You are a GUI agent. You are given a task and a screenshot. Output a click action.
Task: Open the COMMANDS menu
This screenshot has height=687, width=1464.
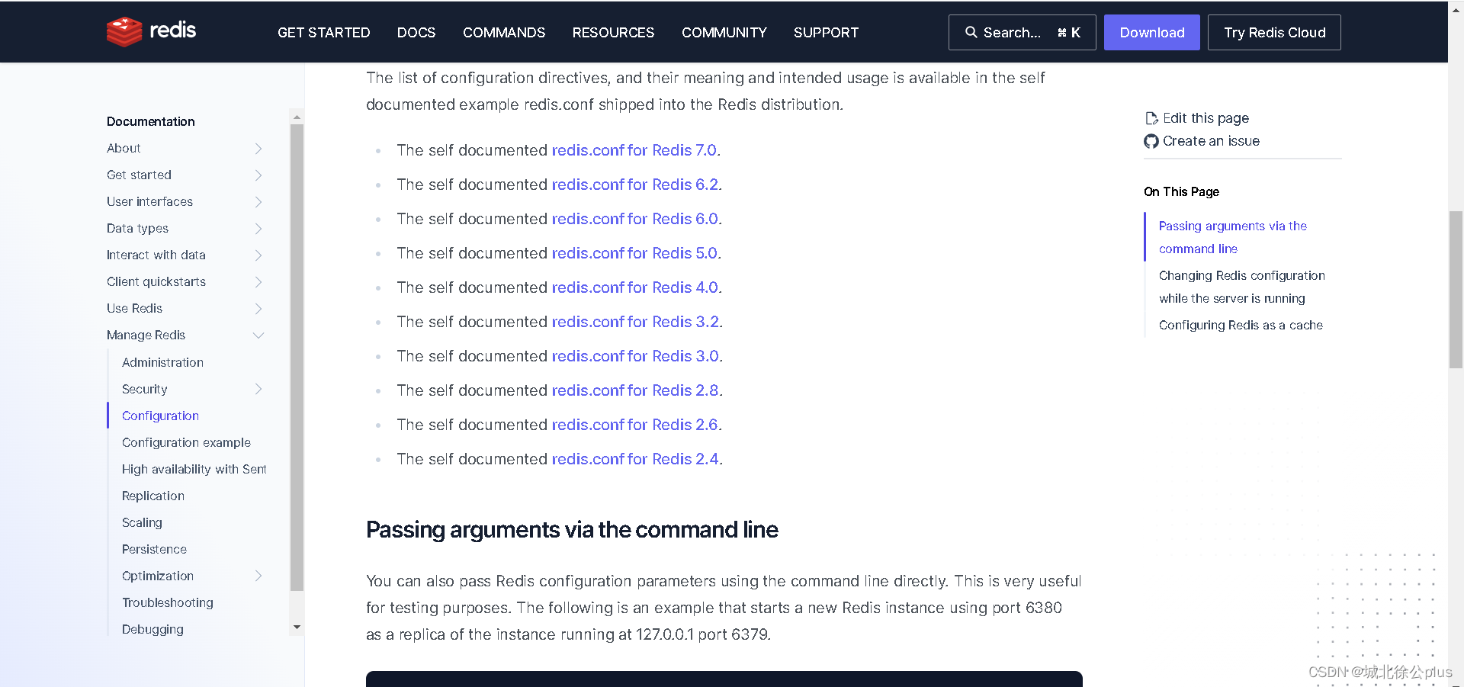[504, 32]
